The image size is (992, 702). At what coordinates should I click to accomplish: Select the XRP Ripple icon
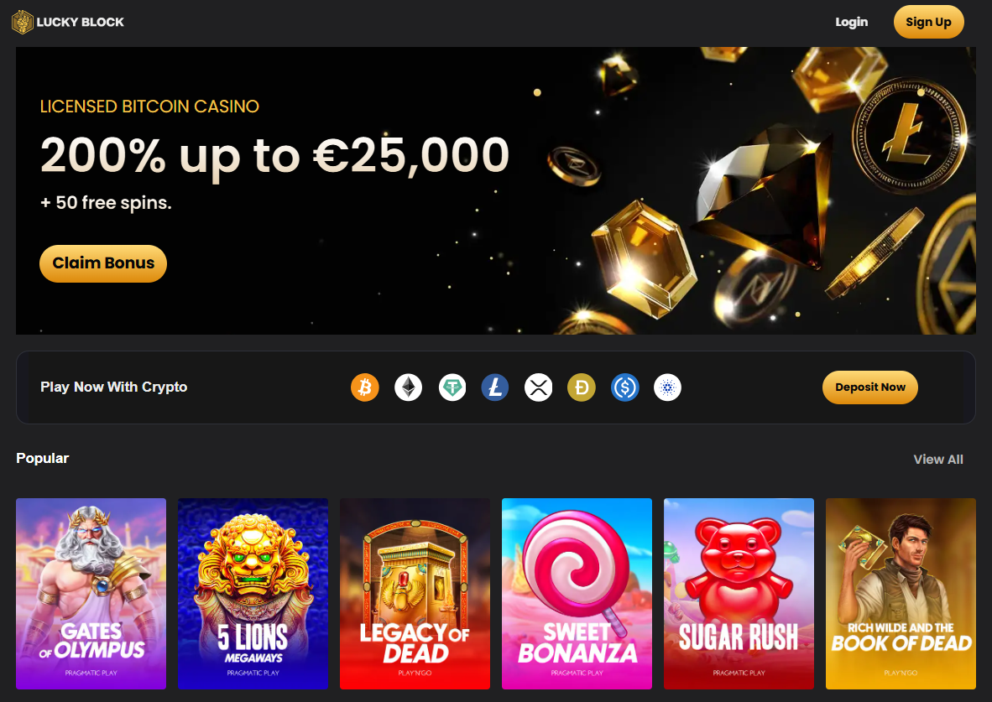[539, 387]
